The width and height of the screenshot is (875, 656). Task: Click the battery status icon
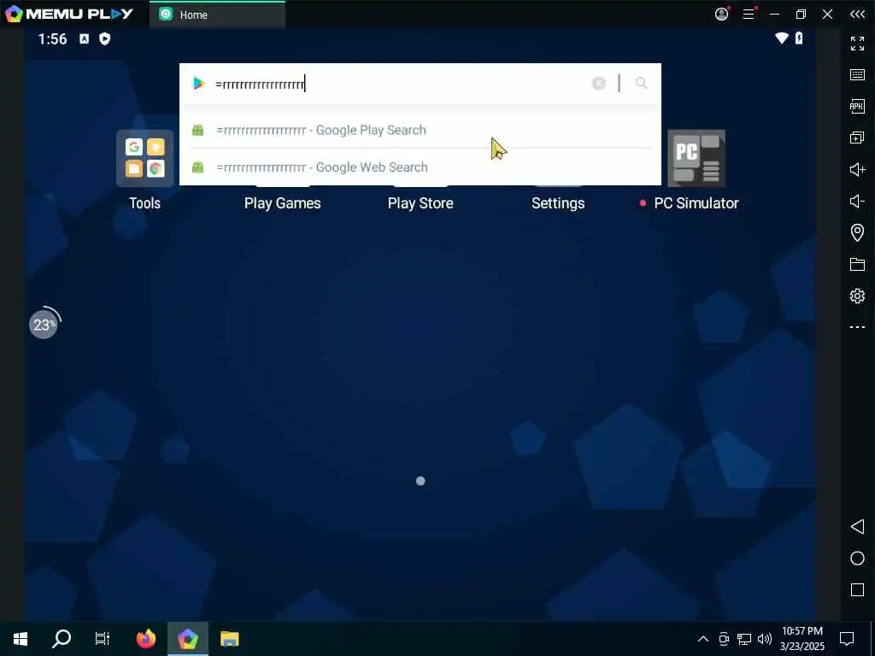799,38
